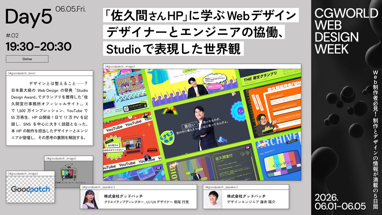Click the photo of speaker 藤井 陽介

point(213,199)
